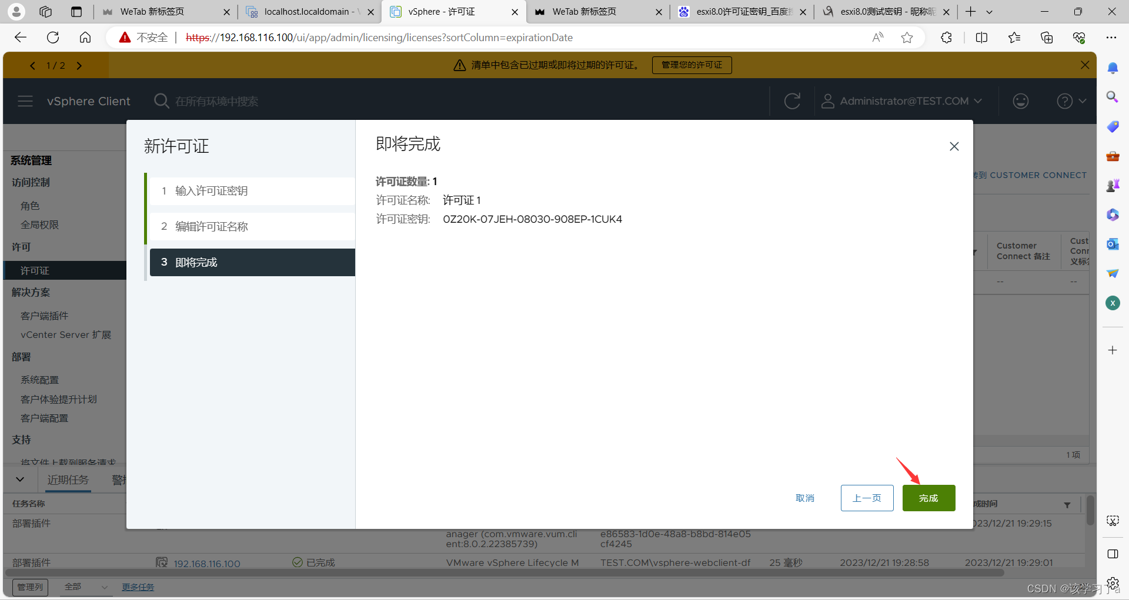1129x600 pixels.
Task: Open 角色 in the sidebar
Action: tap(30, 206)
